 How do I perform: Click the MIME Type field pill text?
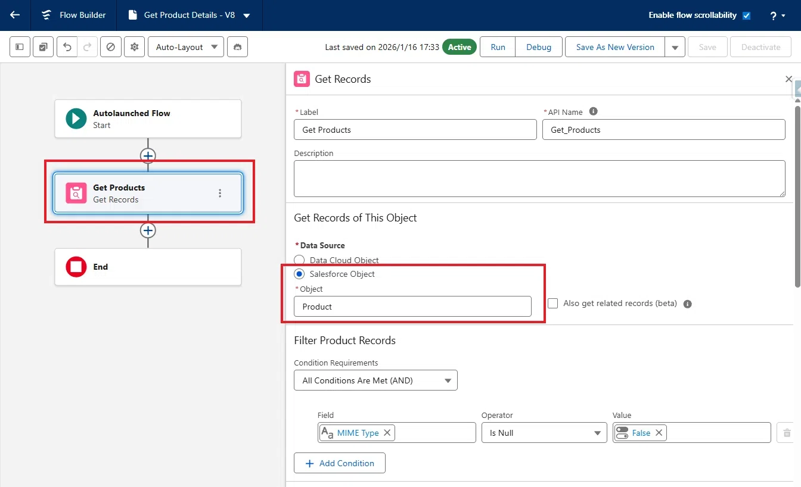coord(358,433)
